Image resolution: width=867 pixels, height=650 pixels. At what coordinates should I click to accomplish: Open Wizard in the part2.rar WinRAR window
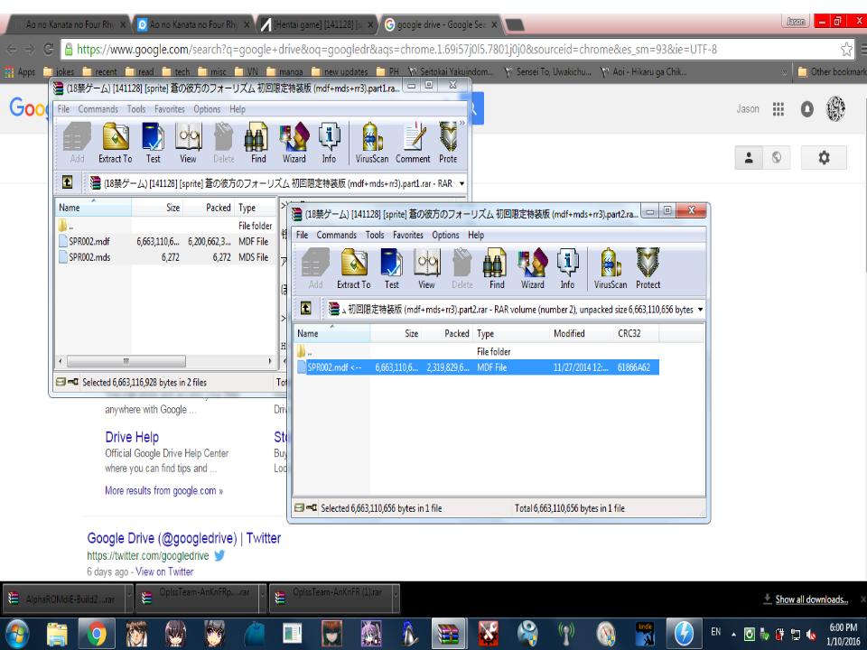pyautogui.click(x=532, y=272)
